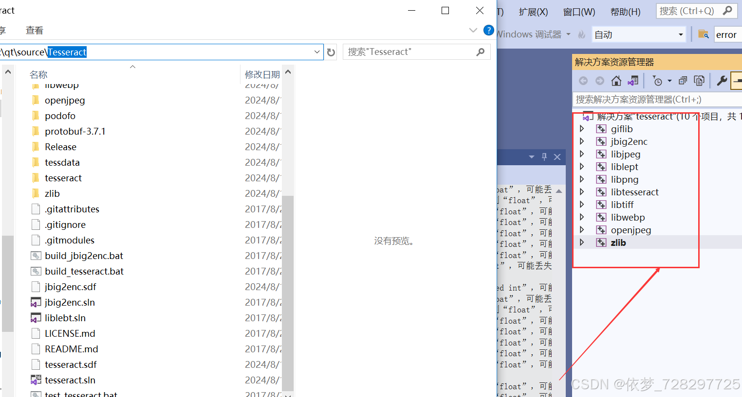Click the Explorer address path field
The width and height of the screenshot is (742, 397).
[x=156, y=52]
